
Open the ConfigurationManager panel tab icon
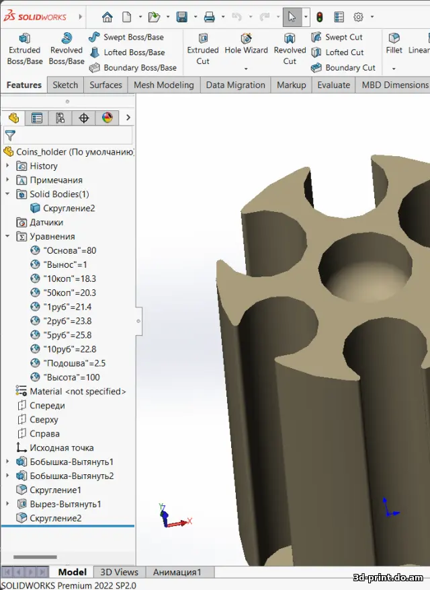[x=60, y=118]
